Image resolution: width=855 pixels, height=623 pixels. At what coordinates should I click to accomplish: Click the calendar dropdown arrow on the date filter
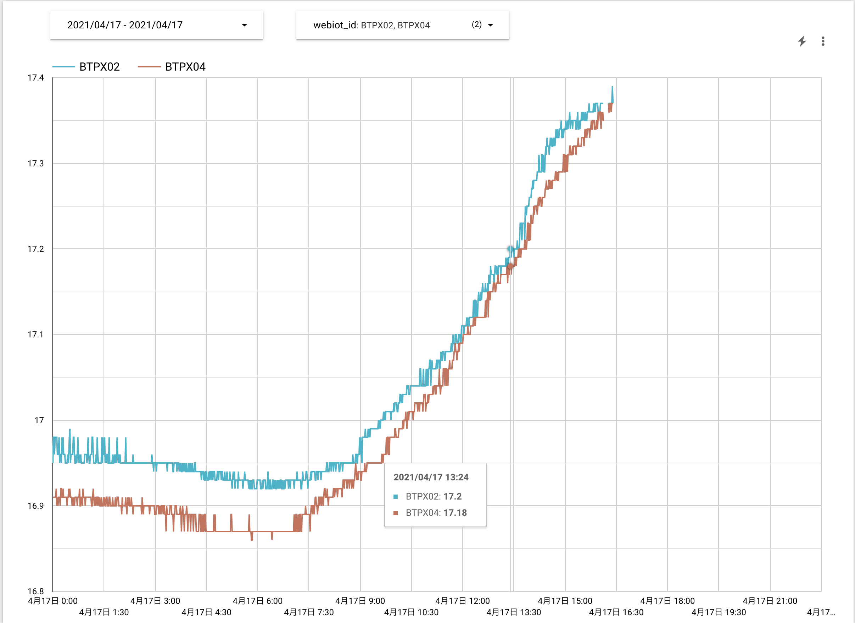click(x=244, y=25)
